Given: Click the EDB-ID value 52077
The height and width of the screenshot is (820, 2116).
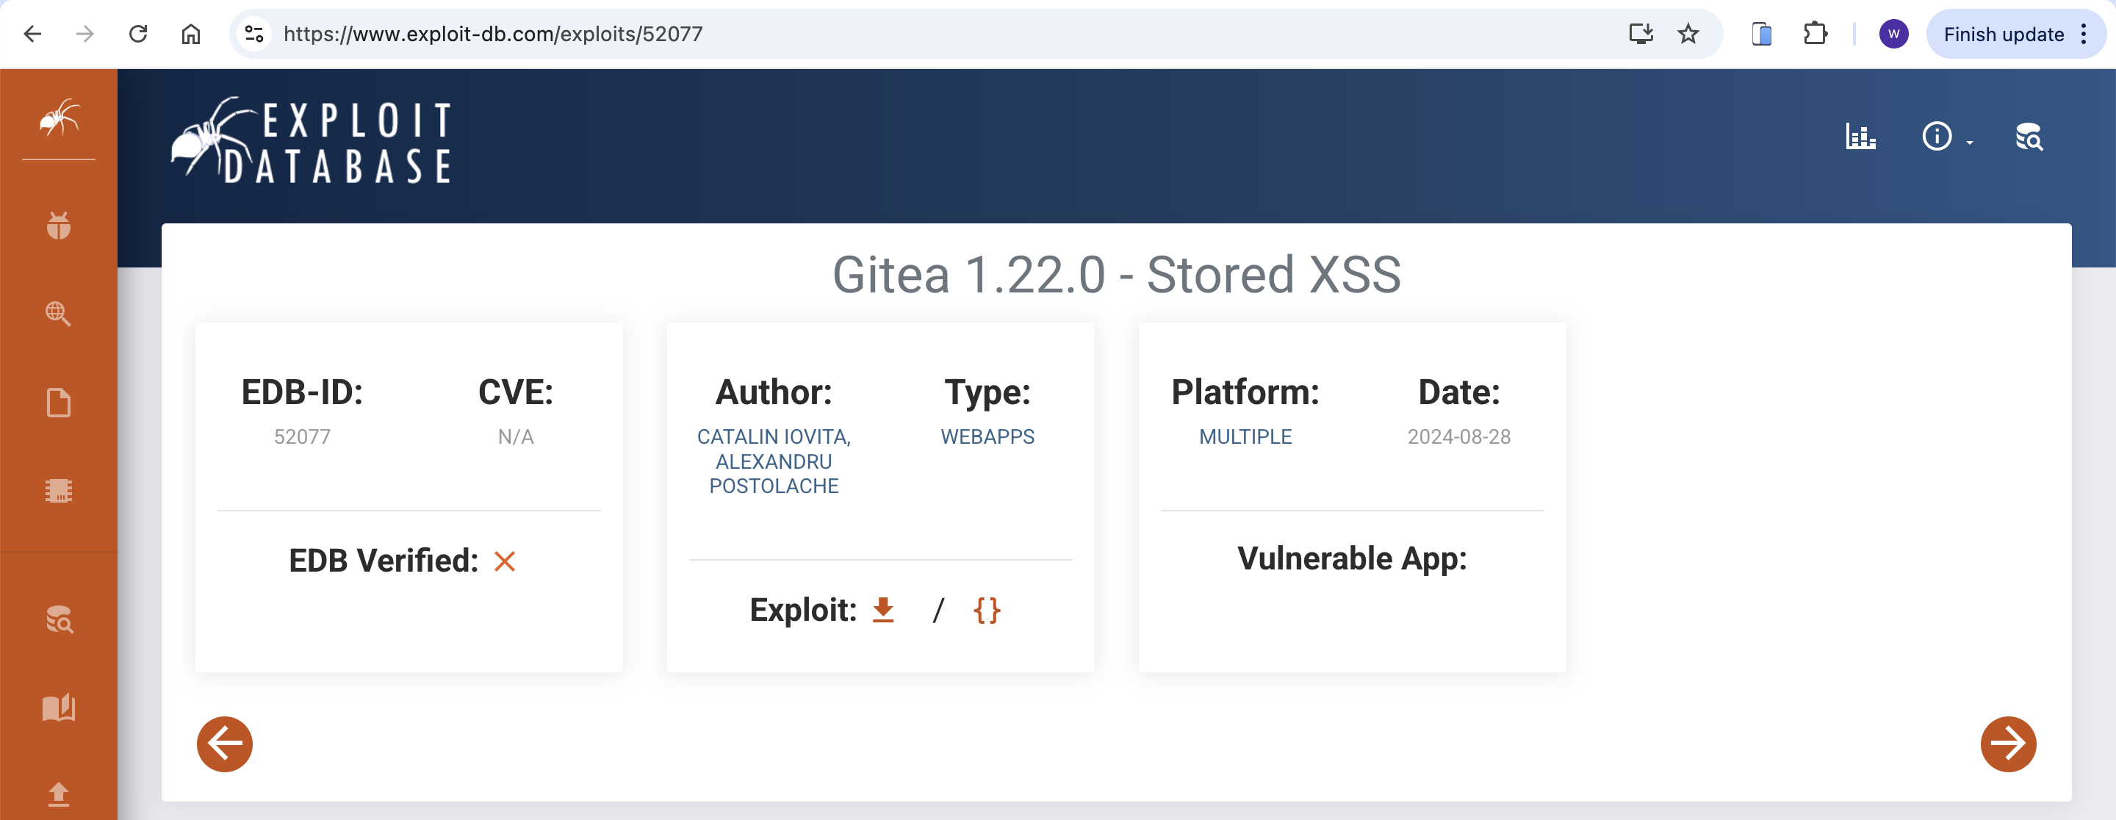Looking at the screenshot, I should (302, 436).
